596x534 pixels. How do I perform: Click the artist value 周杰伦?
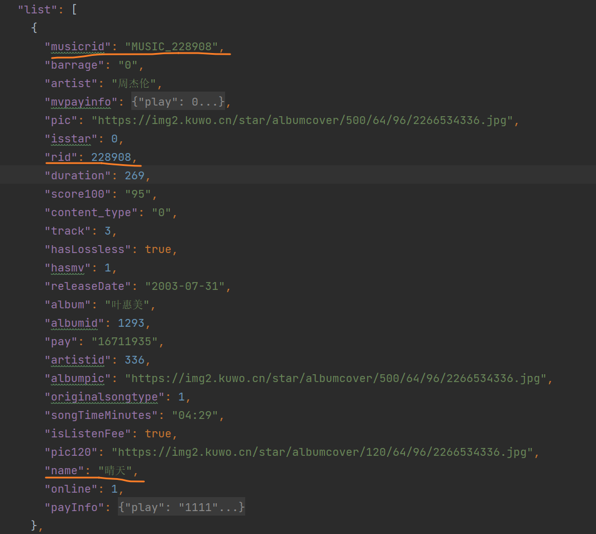[x=136, y=83]
